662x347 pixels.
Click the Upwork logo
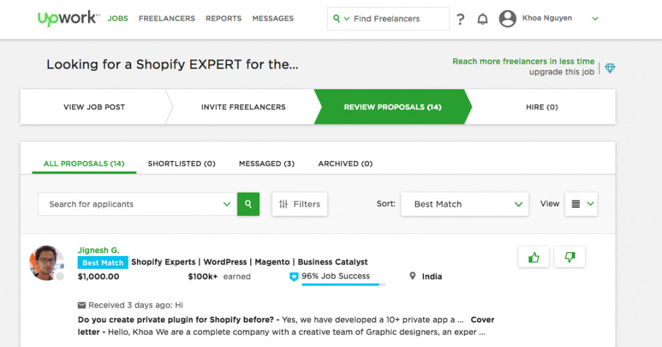pos(68,19)
